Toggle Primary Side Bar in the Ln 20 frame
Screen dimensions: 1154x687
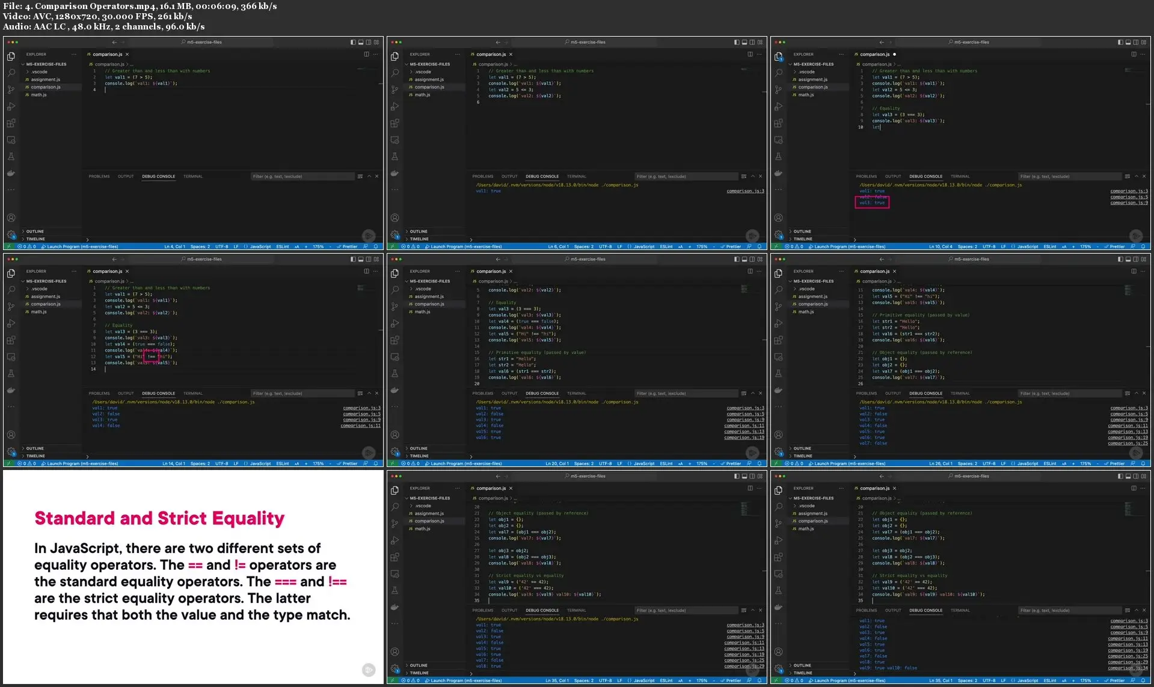click(737, 259)
